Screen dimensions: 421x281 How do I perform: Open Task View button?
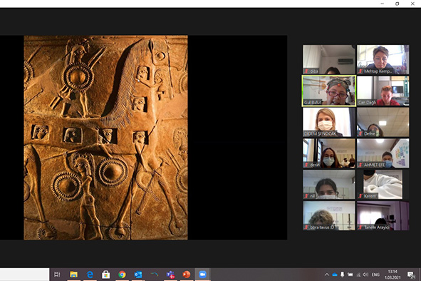click(57, 275)
